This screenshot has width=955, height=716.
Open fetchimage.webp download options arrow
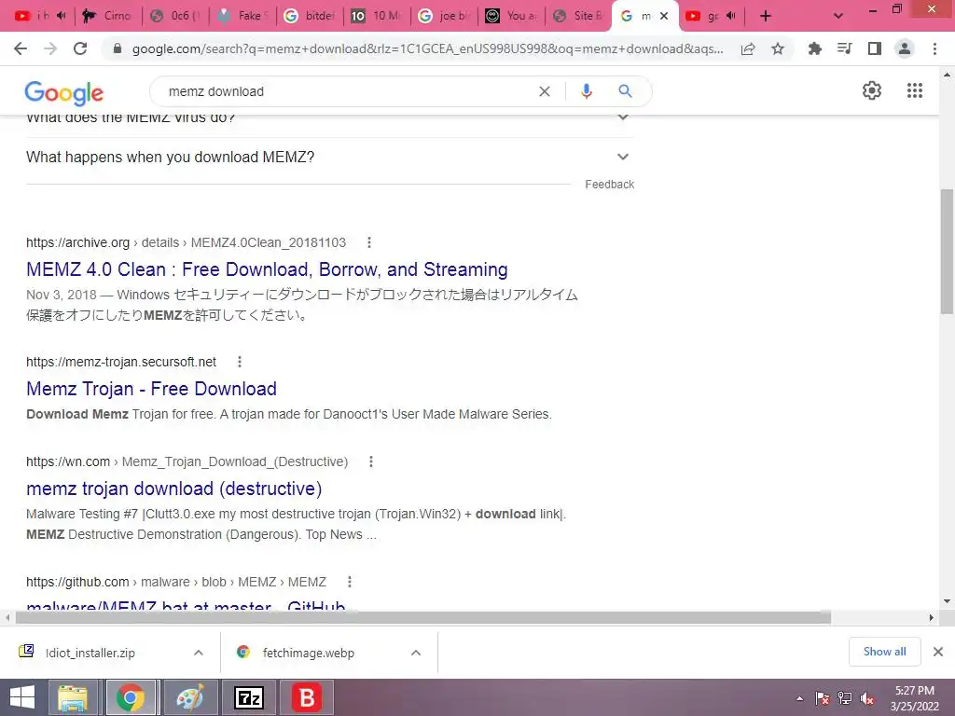pos(416,653)
